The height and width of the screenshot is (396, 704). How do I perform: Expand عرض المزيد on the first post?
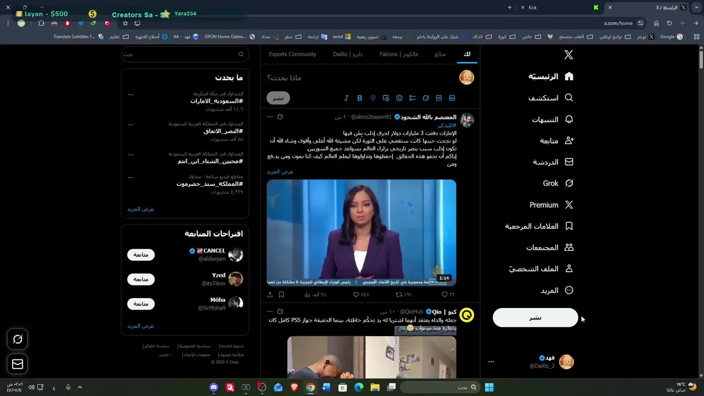tap(280, 172)
